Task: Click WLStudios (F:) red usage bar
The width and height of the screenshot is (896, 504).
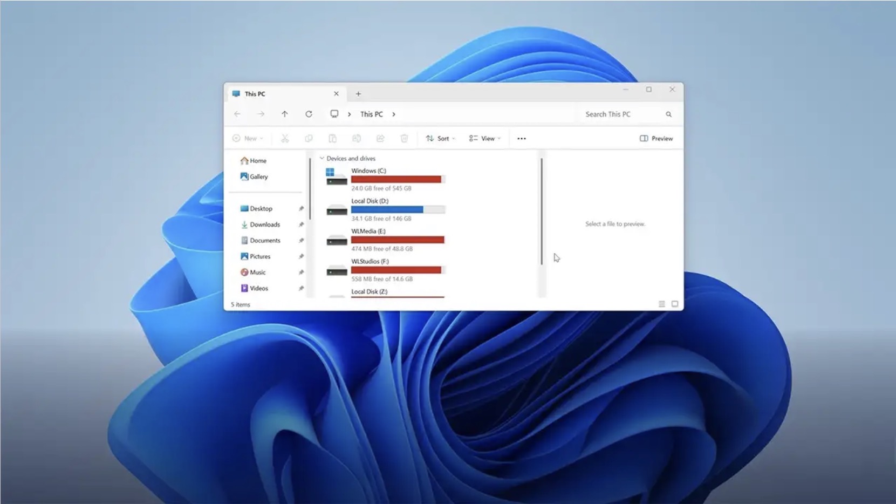Action: click(398, 270)
